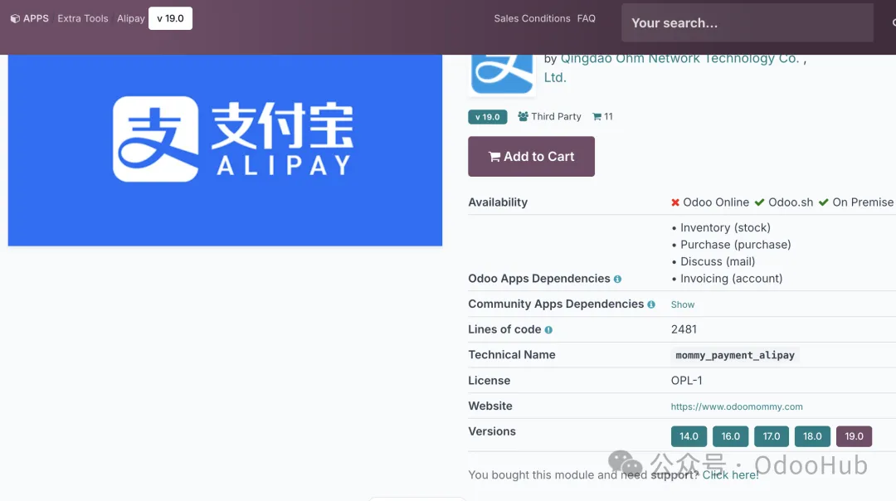The image size is (896, 501).
Task: Click the Third Party label
Action: (556, 116)
